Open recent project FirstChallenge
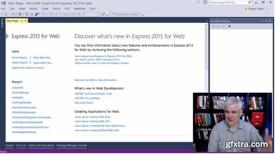This screenshot has width=275, height=154. 20,93
